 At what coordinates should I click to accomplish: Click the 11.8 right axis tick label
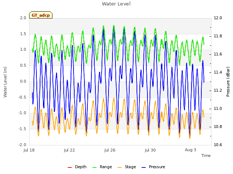click(218, 36)
